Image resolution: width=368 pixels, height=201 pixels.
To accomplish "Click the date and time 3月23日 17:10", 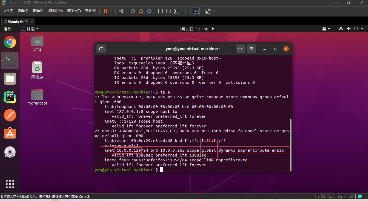I will (194, 29).
